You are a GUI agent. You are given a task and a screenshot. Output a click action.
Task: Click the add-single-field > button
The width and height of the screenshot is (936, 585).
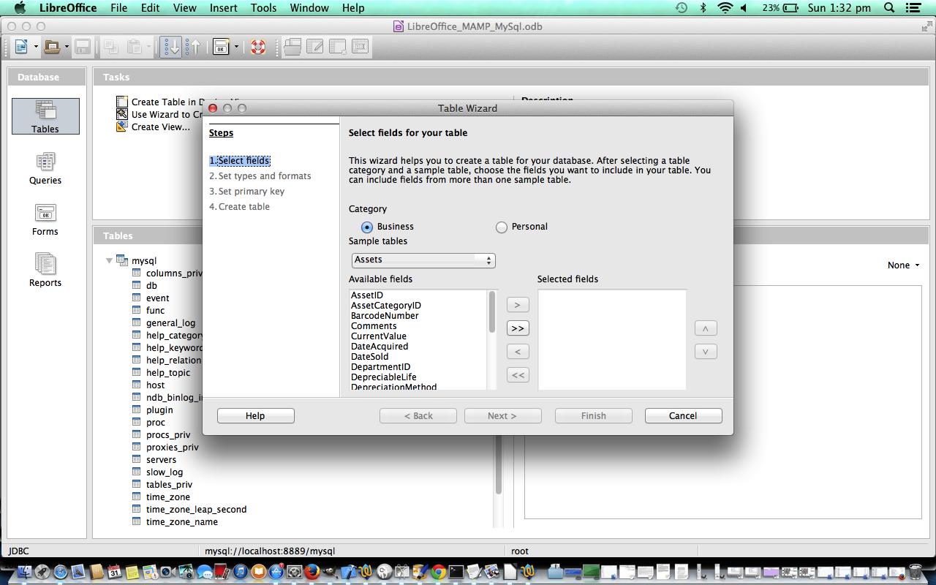[x=517, y=305]
